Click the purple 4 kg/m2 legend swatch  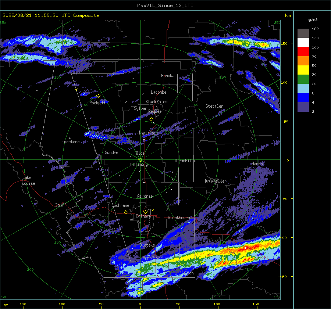point(303,107)
